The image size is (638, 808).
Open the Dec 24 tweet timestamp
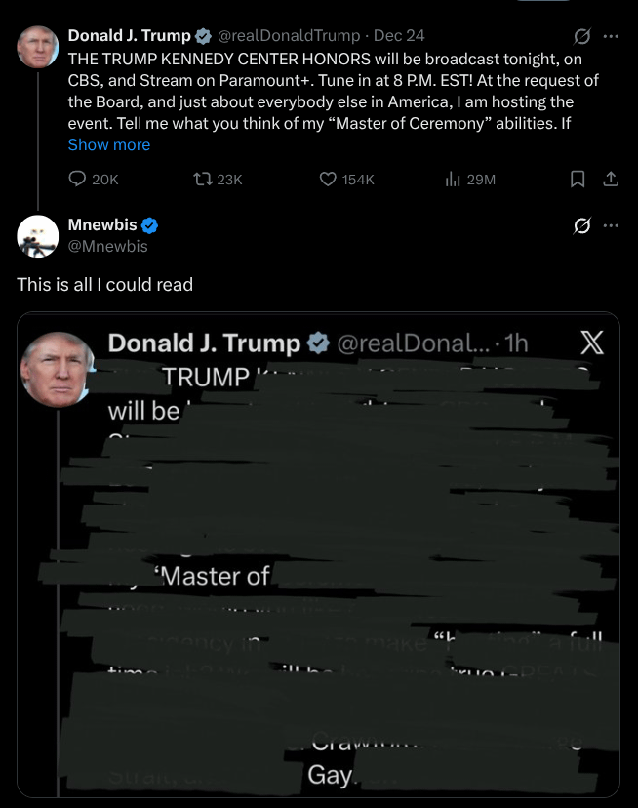[401, 36]
